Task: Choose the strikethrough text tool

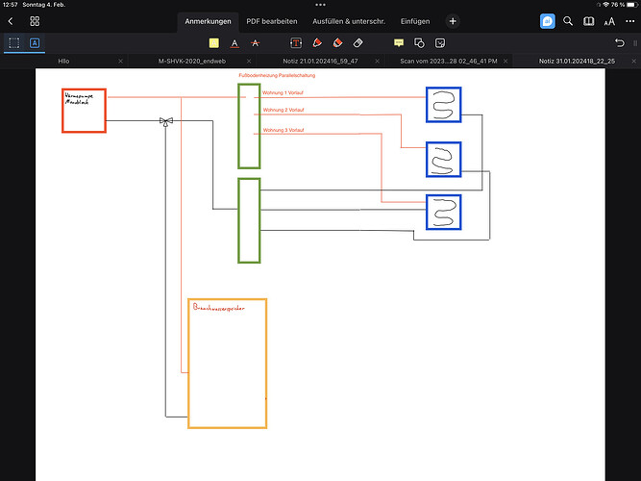Action: point(254,43)
